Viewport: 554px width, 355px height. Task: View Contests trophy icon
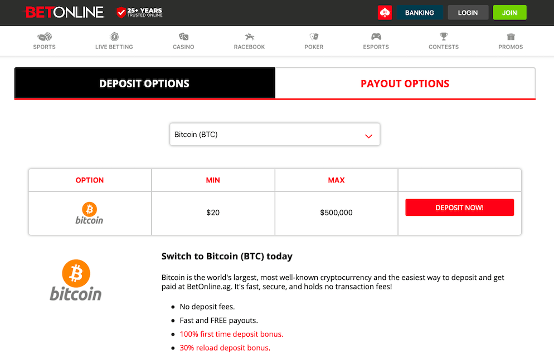tap(444, 37)
